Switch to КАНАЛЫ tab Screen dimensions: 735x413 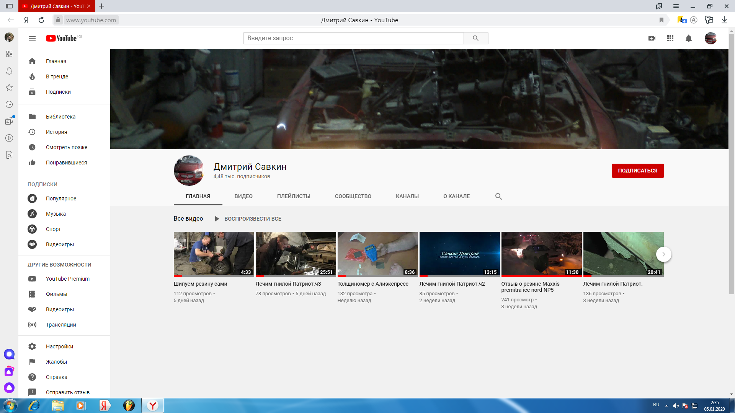(407, 196)
